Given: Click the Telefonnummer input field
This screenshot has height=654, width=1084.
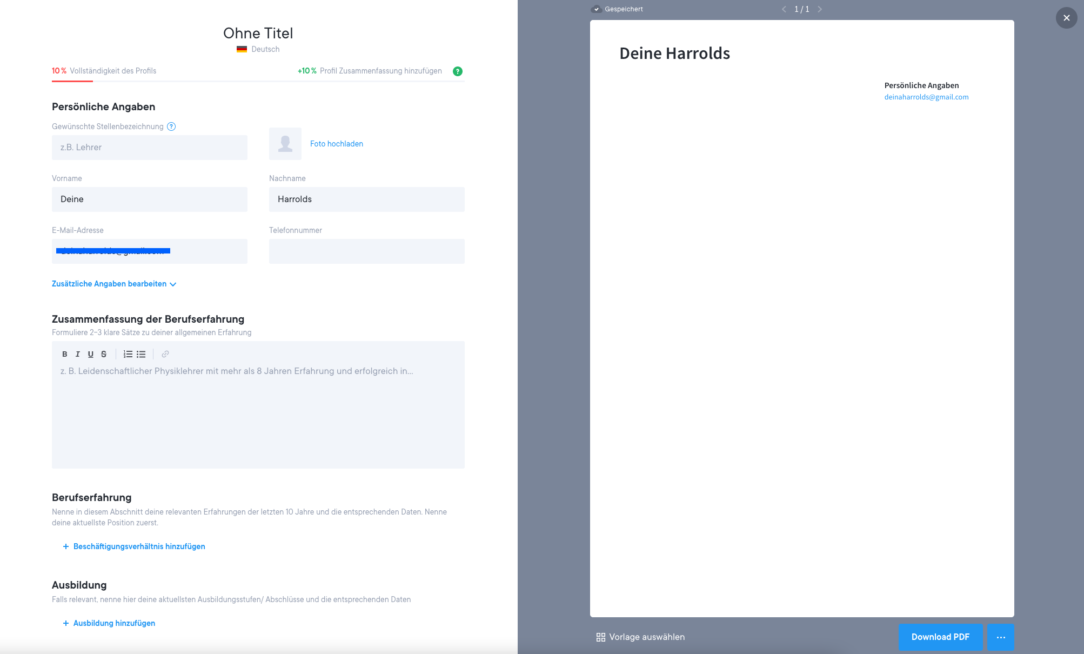Looking at the screenshot, I should (366, 251).
